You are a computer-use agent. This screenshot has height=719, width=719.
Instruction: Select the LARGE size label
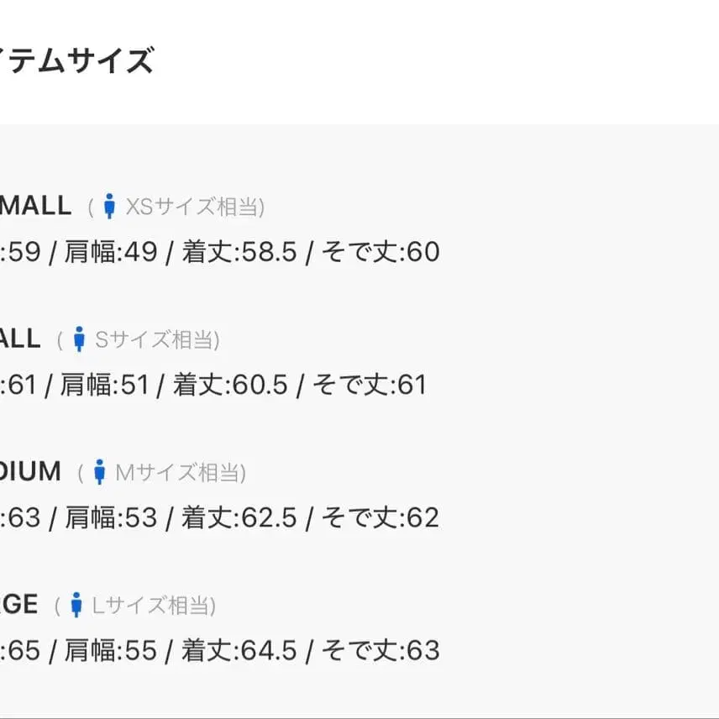[x=18, y=604]
